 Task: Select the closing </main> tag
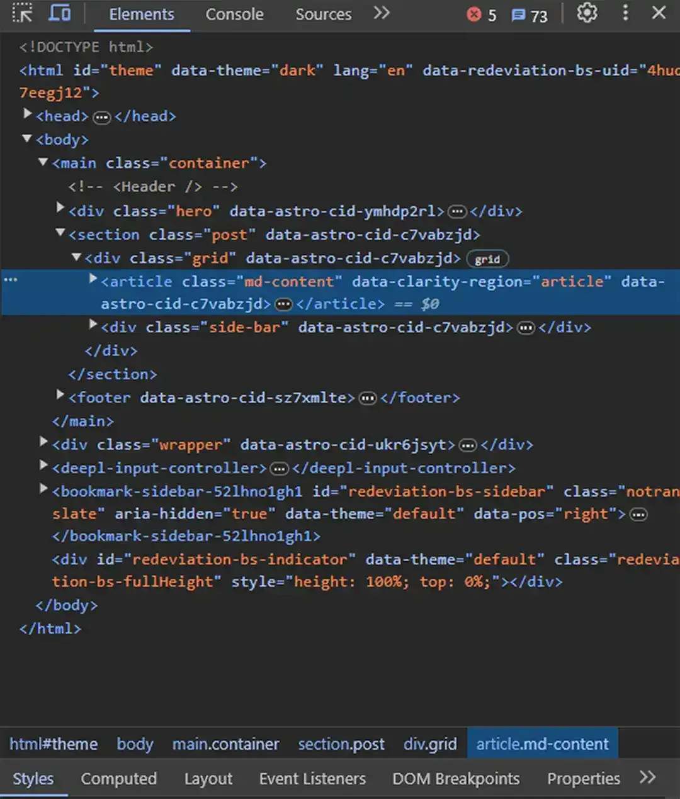(x=83, y=422)
